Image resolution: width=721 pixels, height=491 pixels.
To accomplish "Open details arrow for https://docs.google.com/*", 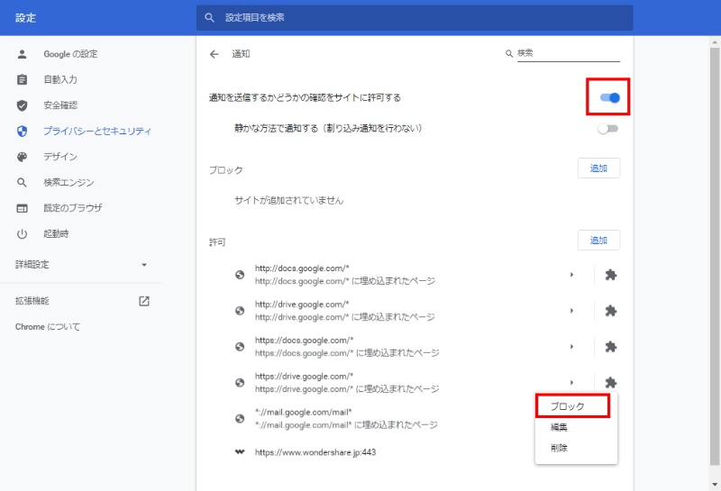I will click(571, 347).
